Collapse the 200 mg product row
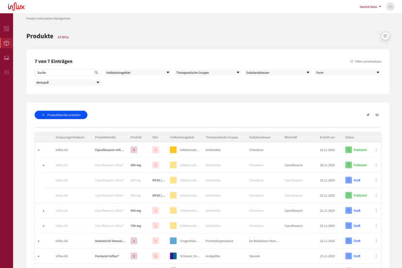 pos(44,165)
